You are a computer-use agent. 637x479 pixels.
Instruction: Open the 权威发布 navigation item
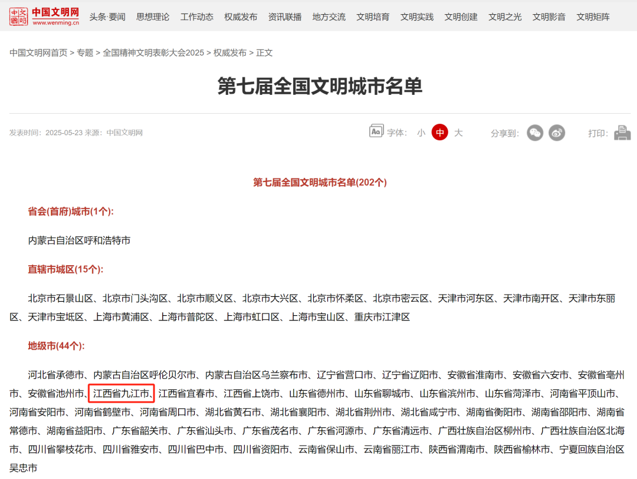[x=239, y=16]
